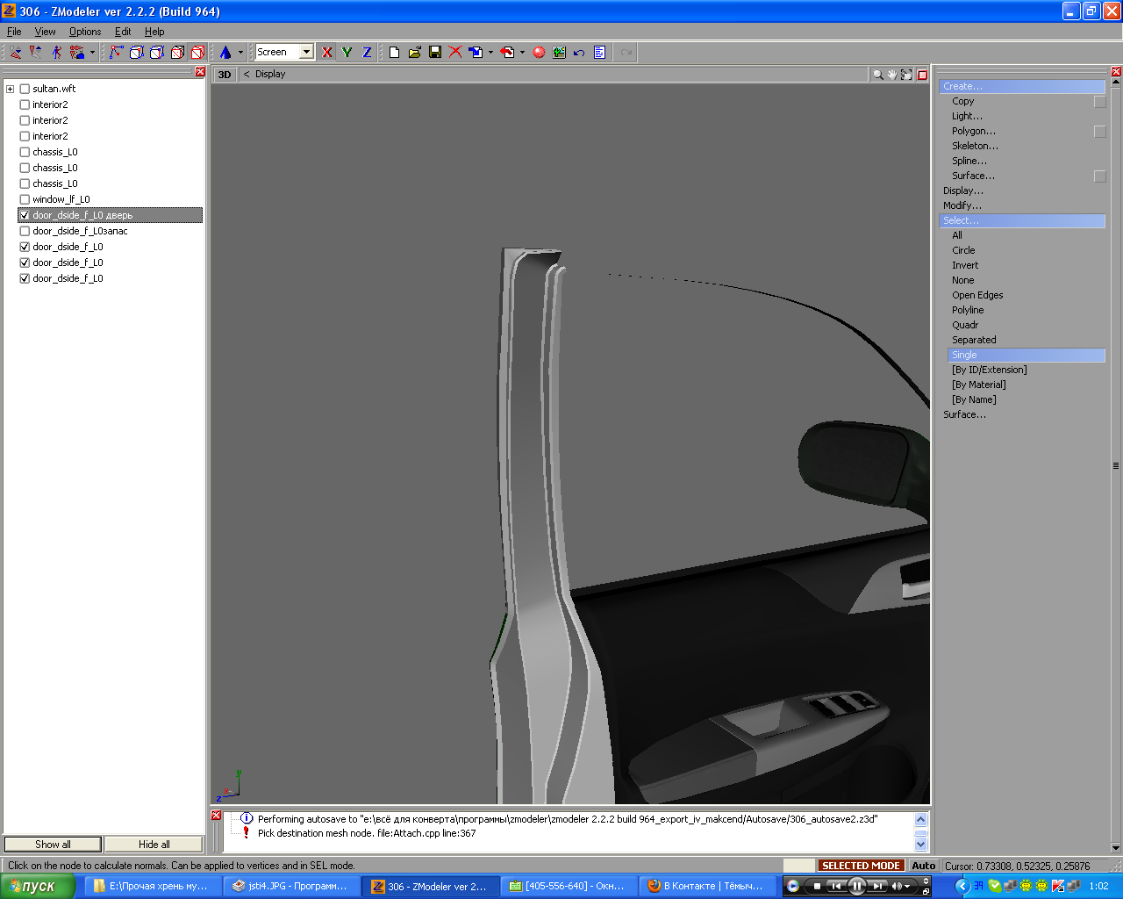Open the View menu

(45, 32)
